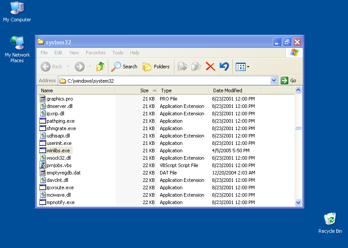Click the userinit.exe file name

59,143
